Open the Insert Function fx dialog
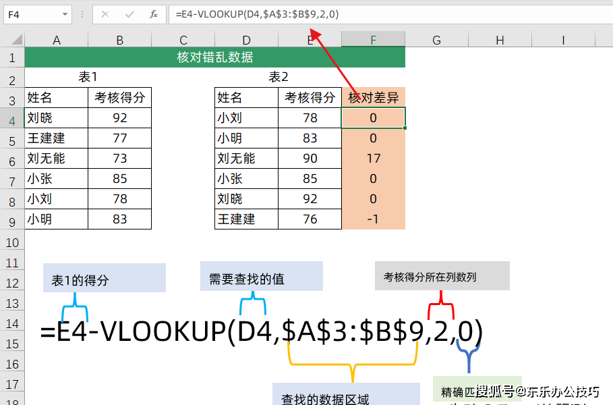Image resolution: width=613 pixels, height=405 pixels. pyautogui.click(x=154, y=14)
